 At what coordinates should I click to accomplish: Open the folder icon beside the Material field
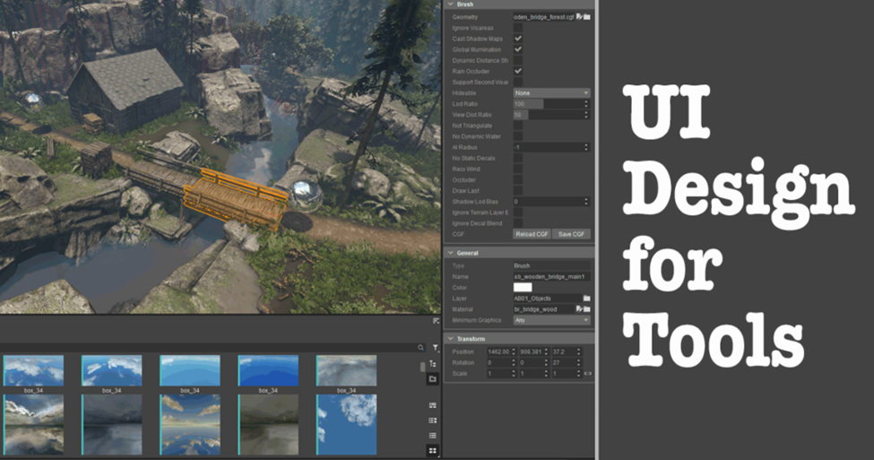tap(587, 308)
